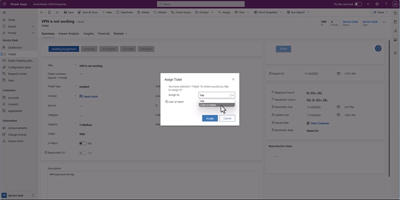Choose Me in the dropdown list
400x200 pixels.
point(217,101)
